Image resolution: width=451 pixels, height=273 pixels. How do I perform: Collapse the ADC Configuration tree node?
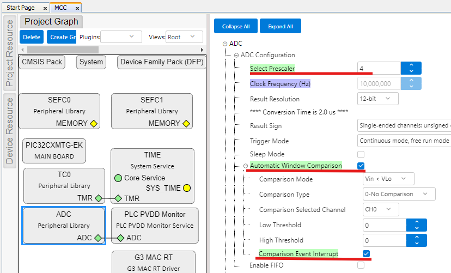tap(236, 55)
